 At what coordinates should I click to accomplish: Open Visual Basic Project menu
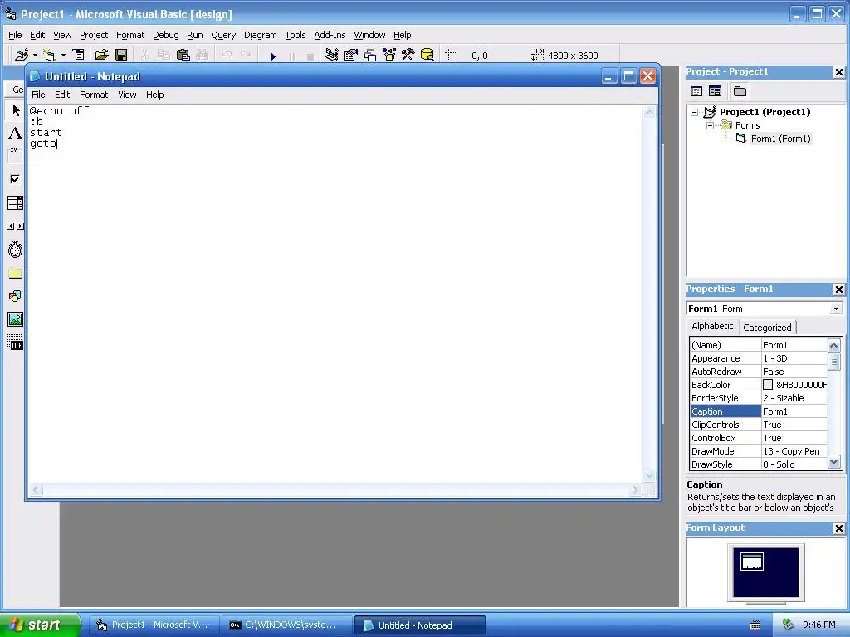pyautogui.click(x=94, y=35)
